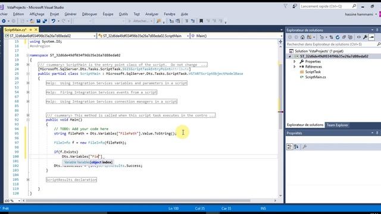This screenshot has width=381, height=214.
Task: Click the Navigate Backward circle arrow icon
Action: (4, 21)
